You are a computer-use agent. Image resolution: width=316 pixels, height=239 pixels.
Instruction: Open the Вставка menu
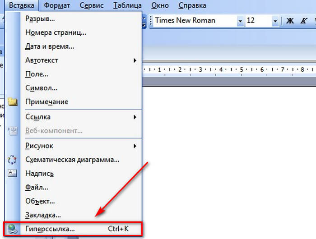pyautogui.click(x=22, y=5)
